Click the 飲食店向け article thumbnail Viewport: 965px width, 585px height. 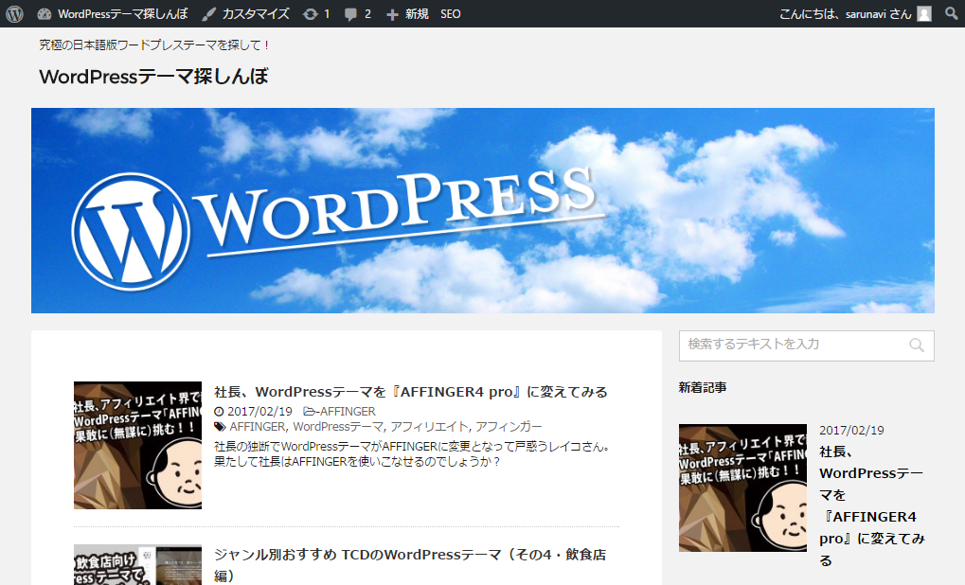(138, 565)
